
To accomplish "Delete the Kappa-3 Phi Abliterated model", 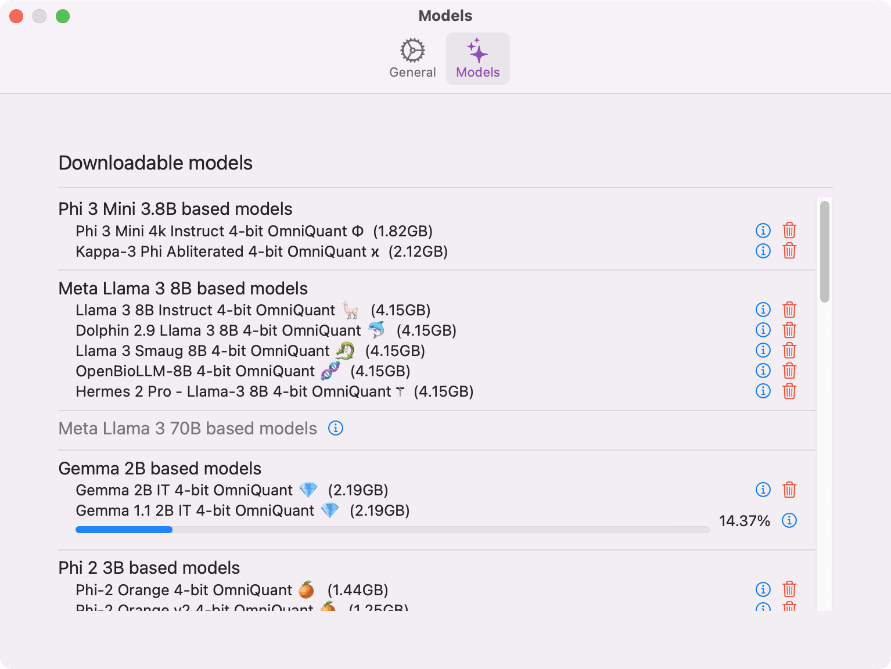I will click(x=789, y=251).
